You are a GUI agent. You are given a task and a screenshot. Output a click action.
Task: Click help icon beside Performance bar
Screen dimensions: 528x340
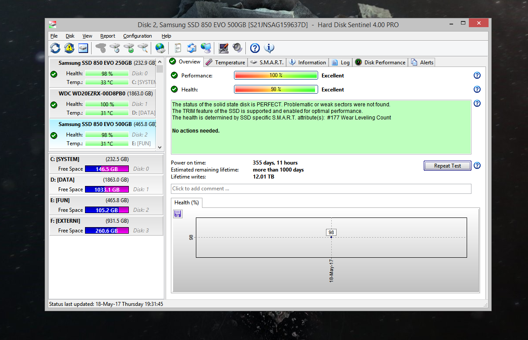click(477, 75)
